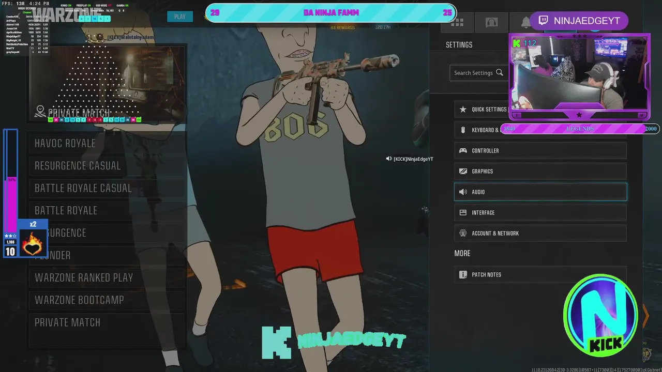Select Warzone Bootcamp mode
The width and height of the screenshot is (662, 372).
107,300
